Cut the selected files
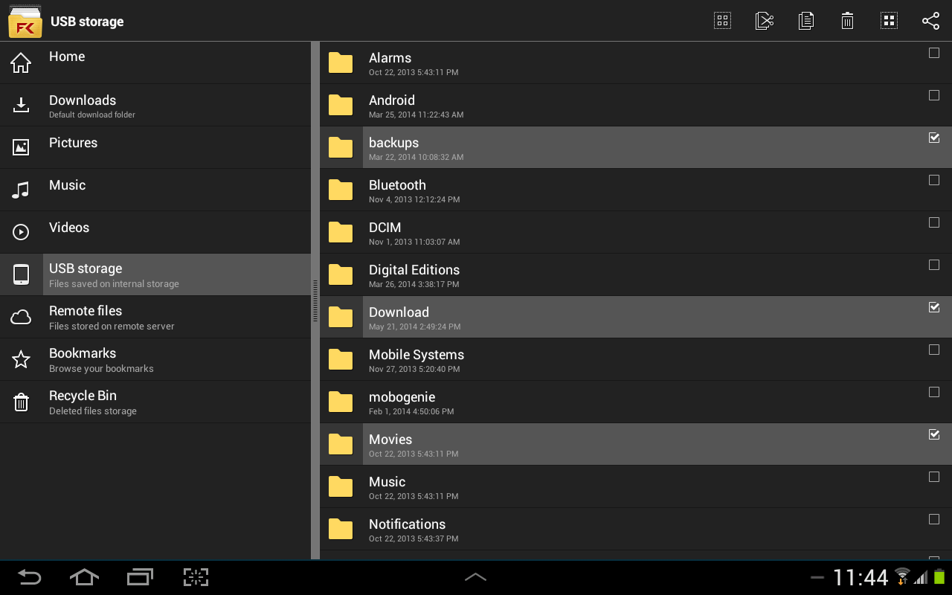 764,20
